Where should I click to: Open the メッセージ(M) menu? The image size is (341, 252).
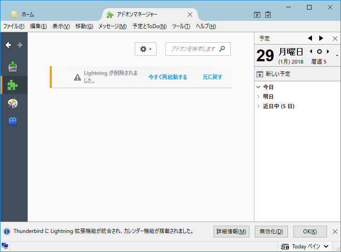pos(112,26)
